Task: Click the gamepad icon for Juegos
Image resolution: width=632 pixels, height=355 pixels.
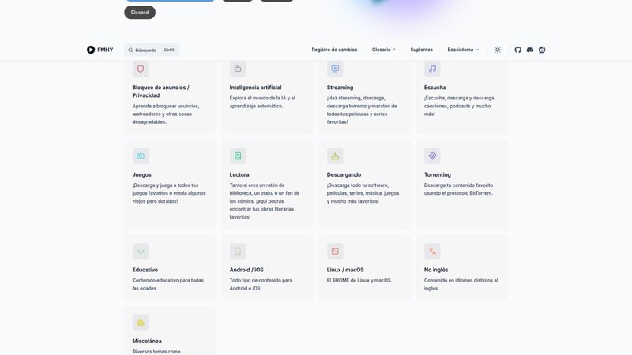Action: coord(141,156)
